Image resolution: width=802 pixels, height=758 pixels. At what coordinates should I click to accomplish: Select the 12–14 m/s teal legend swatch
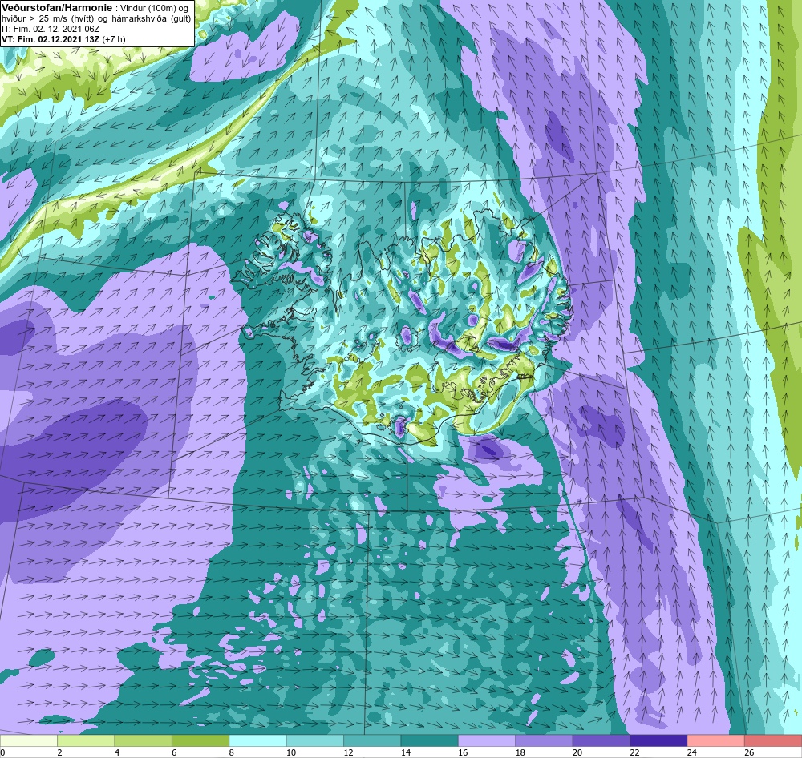coord(372,740)
